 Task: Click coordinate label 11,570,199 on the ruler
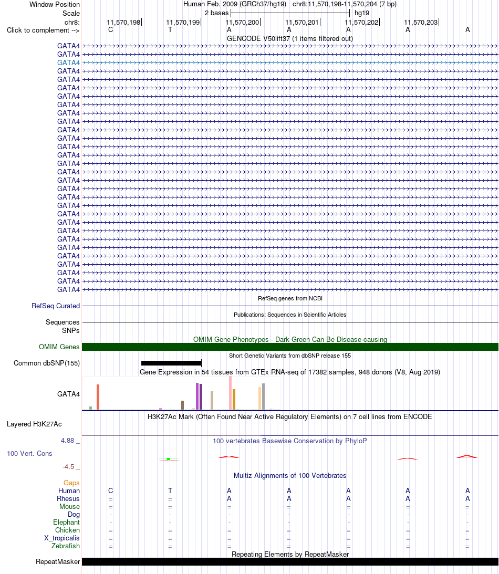tap(183, 23)
